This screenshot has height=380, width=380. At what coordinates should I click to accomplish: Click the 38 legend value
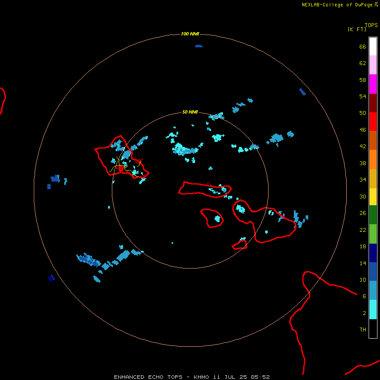tap(363, 163)
